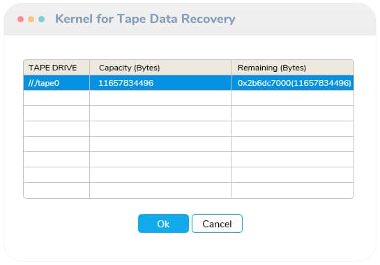380x265 pixels.
Task: Click the teal maximize dot
Action: (x=41, y=19)
